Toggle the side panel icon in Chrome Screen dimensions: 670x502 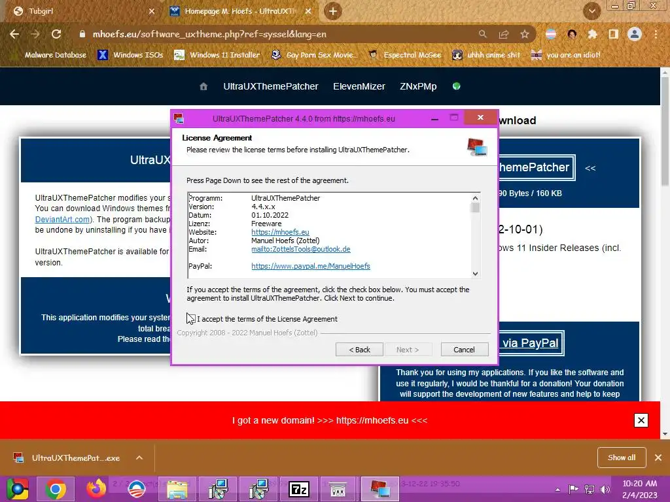point(614,34)
